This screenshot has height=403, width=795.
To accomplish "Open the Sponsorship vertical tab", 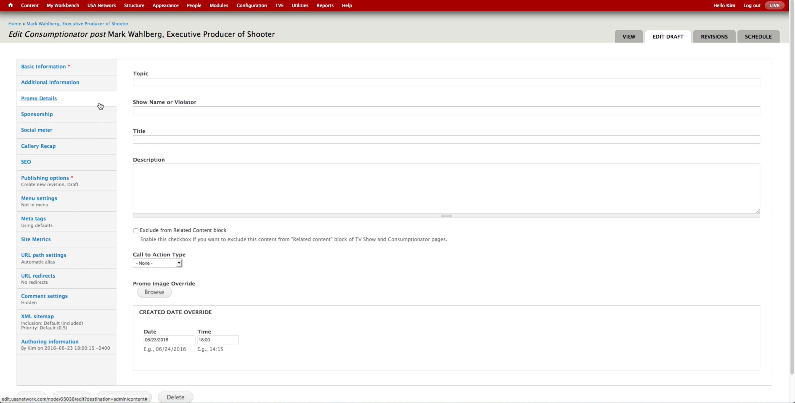I will click(x=37, y=114).
